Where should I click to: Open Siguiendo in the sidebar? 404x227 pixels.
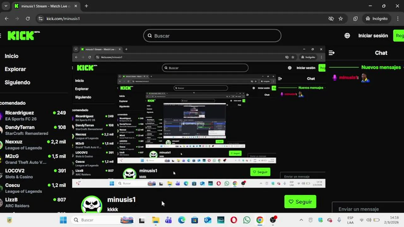tap(18, 82)
